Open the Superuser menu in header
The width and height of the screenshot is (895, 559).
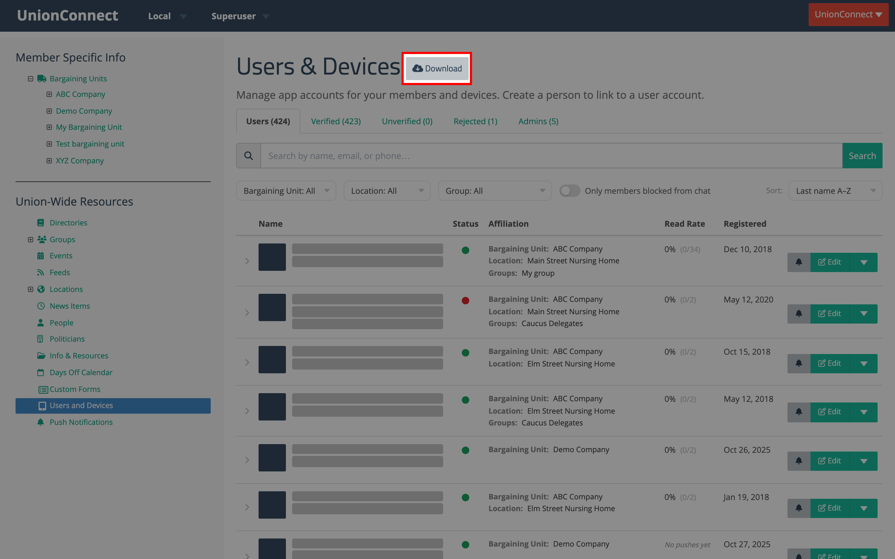[240, 16]
